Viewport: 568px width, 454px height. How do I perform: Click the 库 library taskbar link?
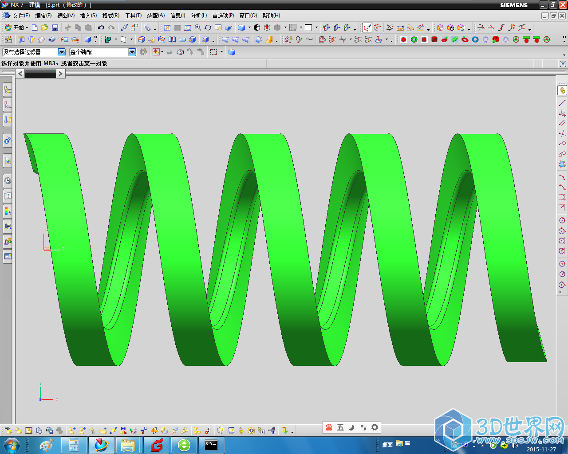coord(403,443)
